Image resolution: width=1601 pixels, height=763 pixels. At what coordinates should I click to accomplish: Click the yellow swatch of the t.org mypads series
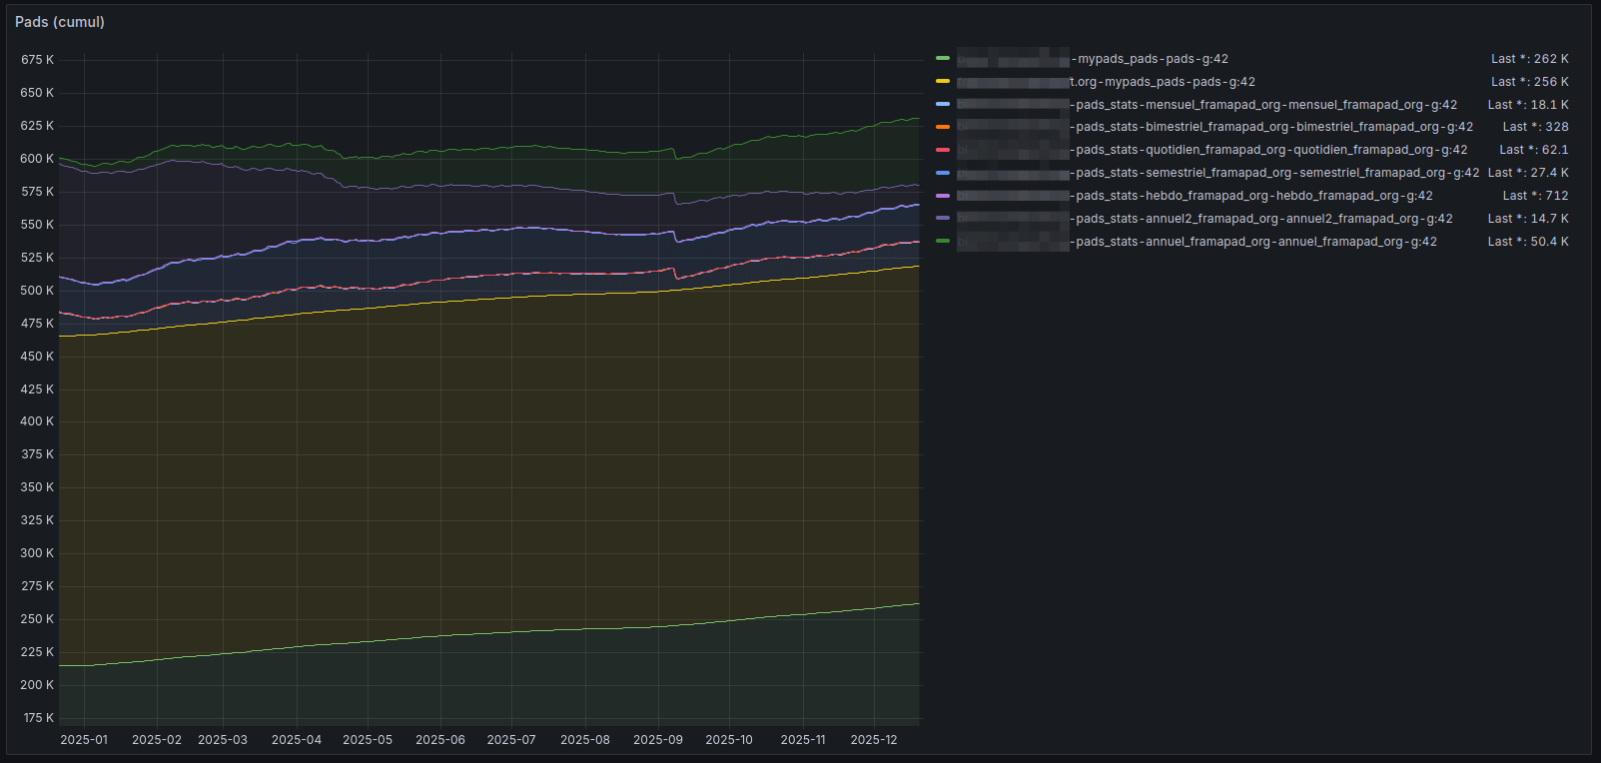(x=943, y=82)
